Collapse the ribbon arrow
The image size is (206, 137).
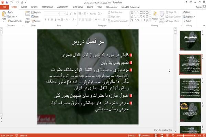click(x=204, y=25)
